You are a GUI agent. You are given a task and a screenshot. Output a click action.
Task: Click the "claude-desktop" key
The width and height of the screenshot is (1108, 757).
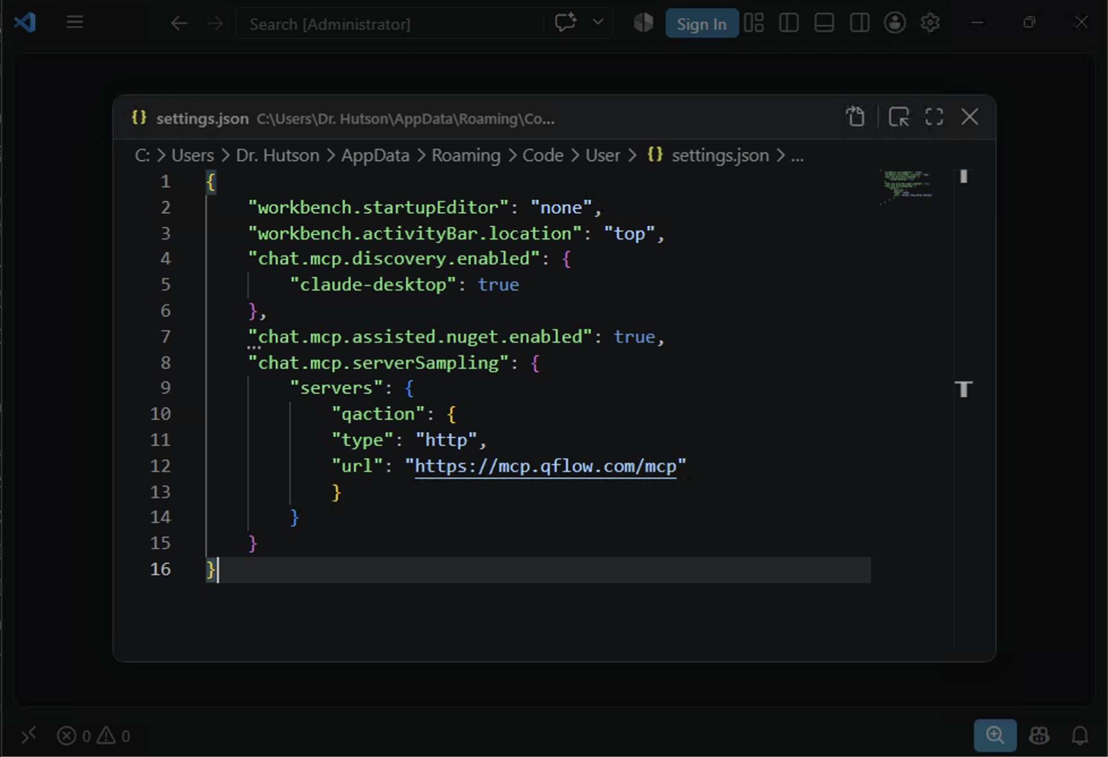(373, 285)
